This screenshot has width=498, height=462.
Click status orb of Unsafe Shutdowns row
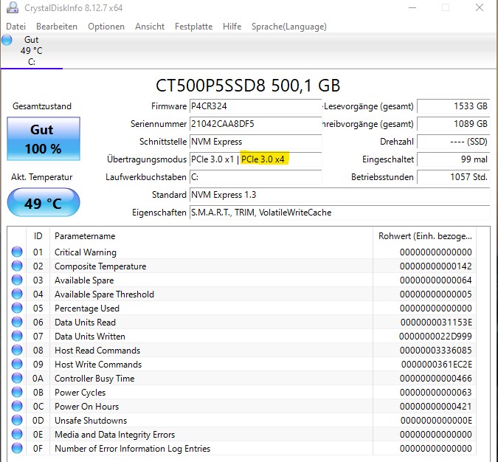tap(17, 420)
